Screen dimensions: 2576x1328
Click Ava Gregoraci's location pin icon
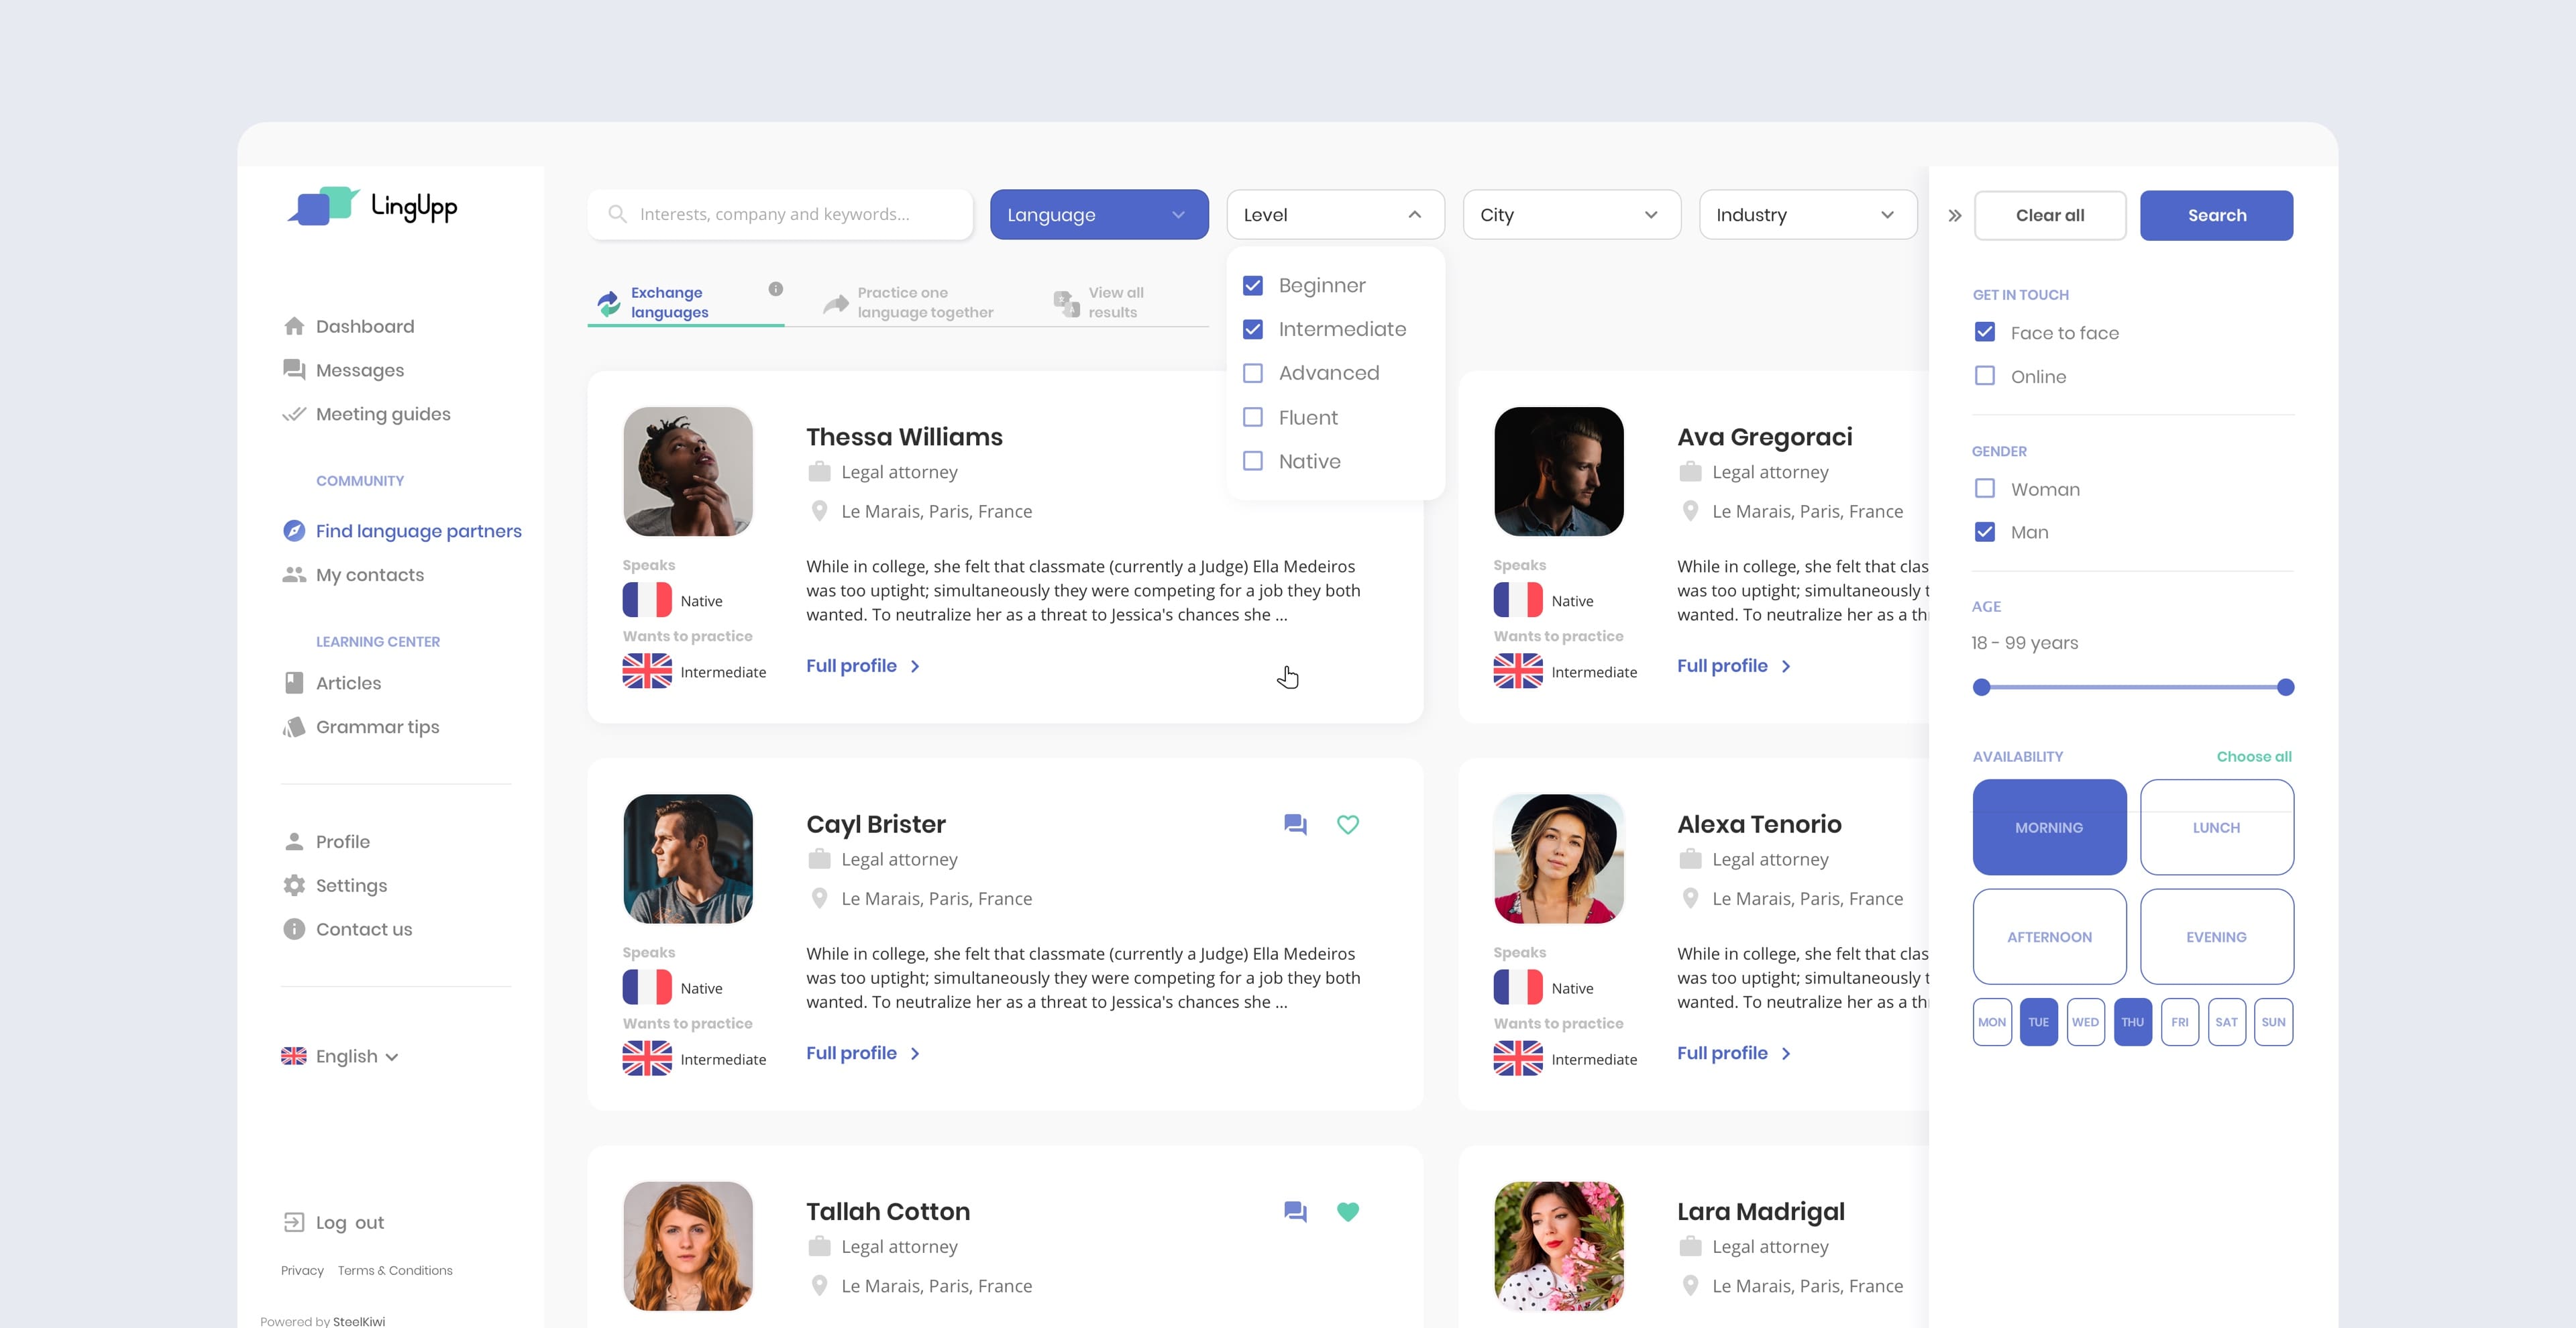pos(1690,511)
